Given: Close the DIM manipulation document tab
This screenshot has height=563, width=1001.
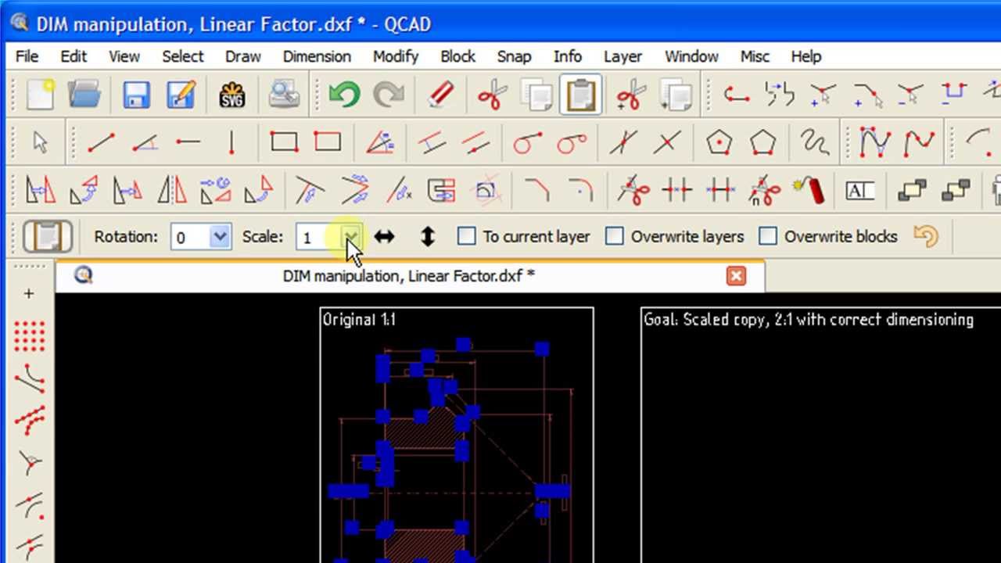Looking at the screenshot, I should (736, 276).
